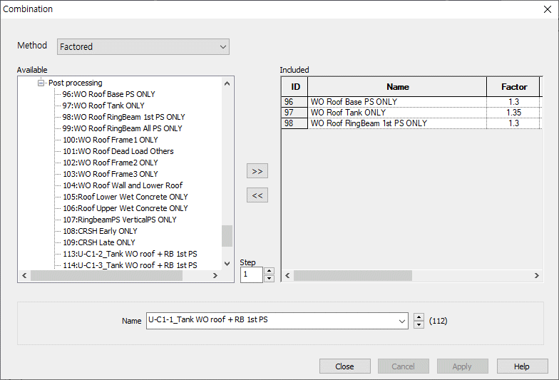Increase Step value with up arrow

click(269, 271)
